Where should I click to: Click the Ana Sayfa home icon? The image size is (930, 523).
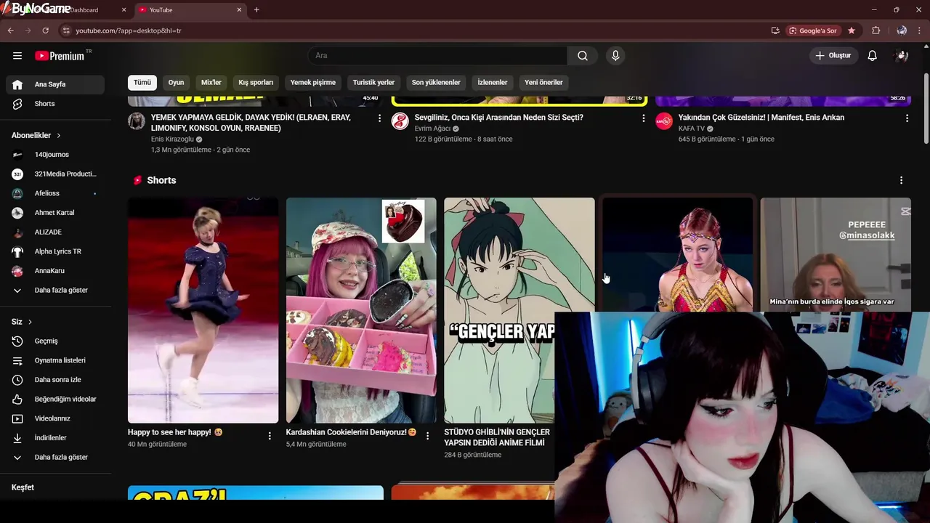click(17, 84)
